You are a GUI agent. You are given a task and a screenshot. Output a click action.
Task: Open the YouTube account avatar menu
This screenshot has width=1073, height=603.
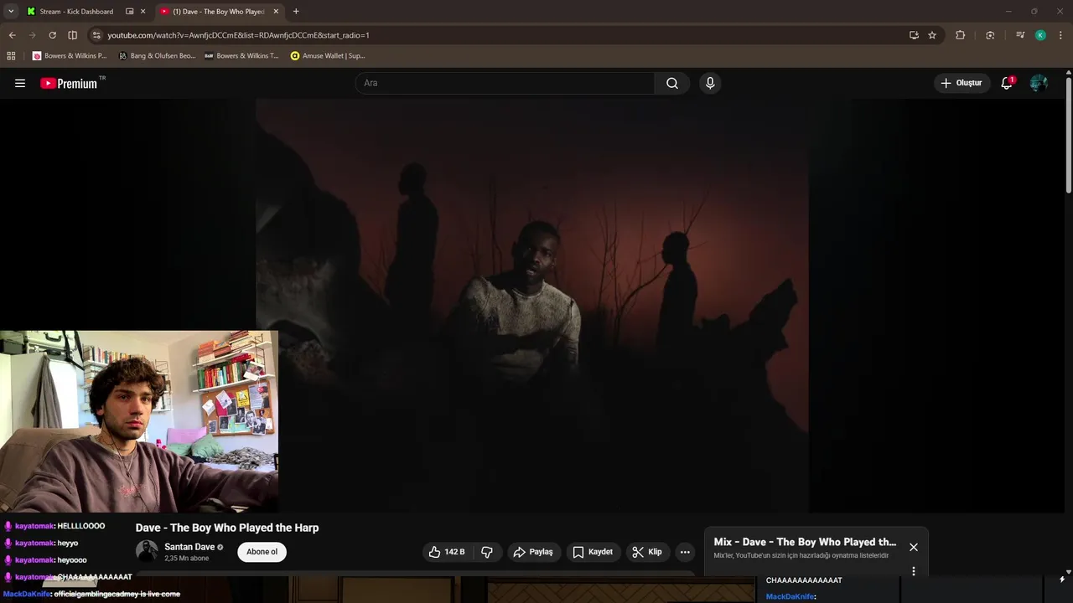(1039, 83)
